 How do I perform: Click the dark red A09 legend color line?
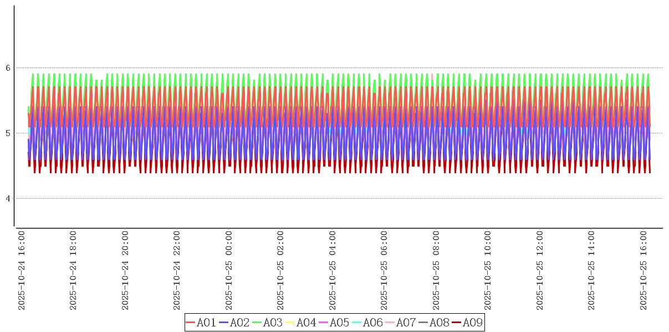pyautogui.click(x=456, y=323)
